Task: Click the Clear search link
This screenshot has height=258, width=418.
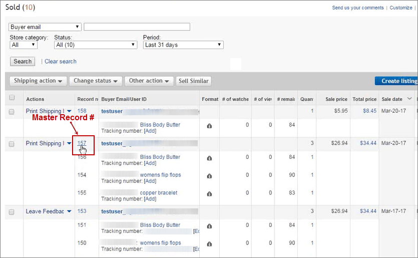Action: (61, 61)
